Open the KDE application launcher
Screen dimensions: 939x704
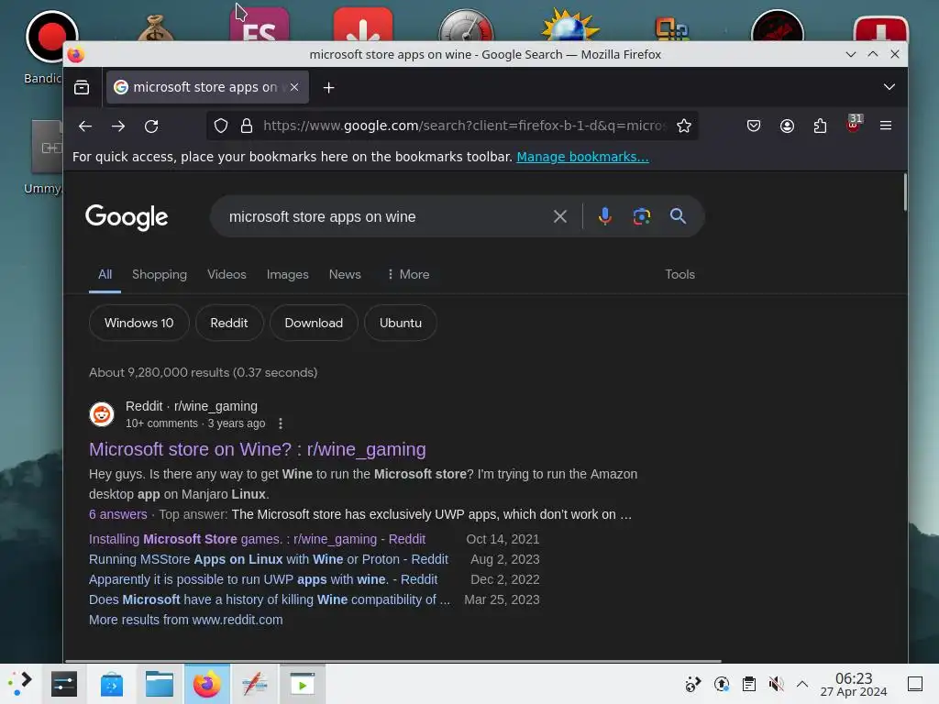click(x=20, y=684)
